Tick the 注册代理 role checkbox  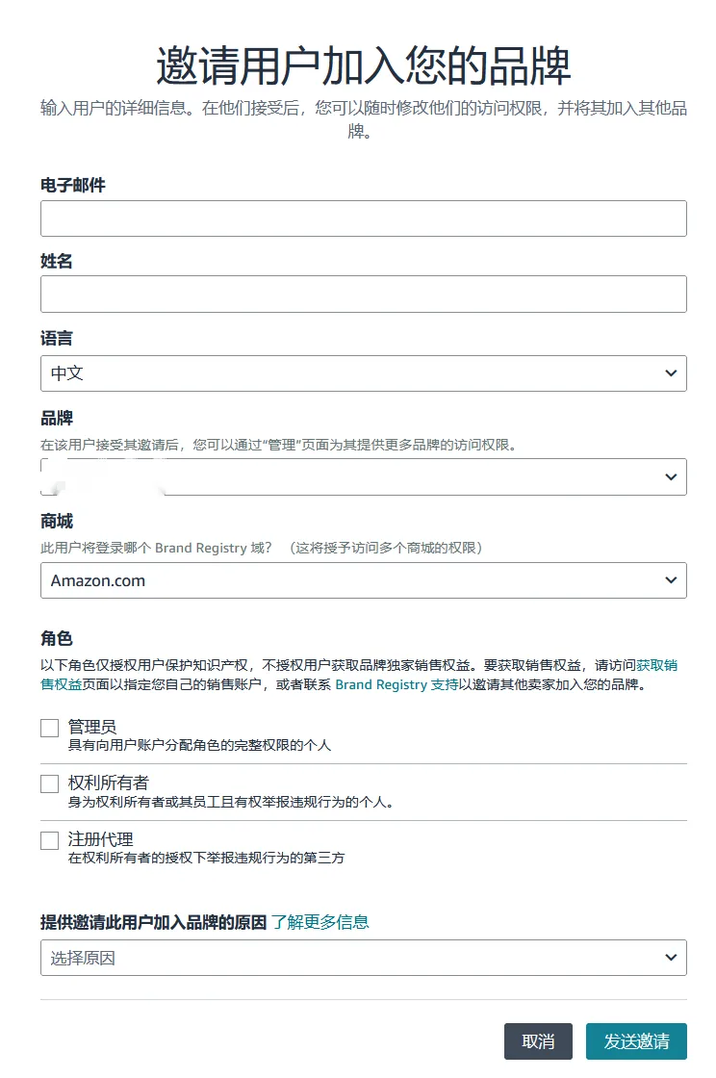point(50,841)
